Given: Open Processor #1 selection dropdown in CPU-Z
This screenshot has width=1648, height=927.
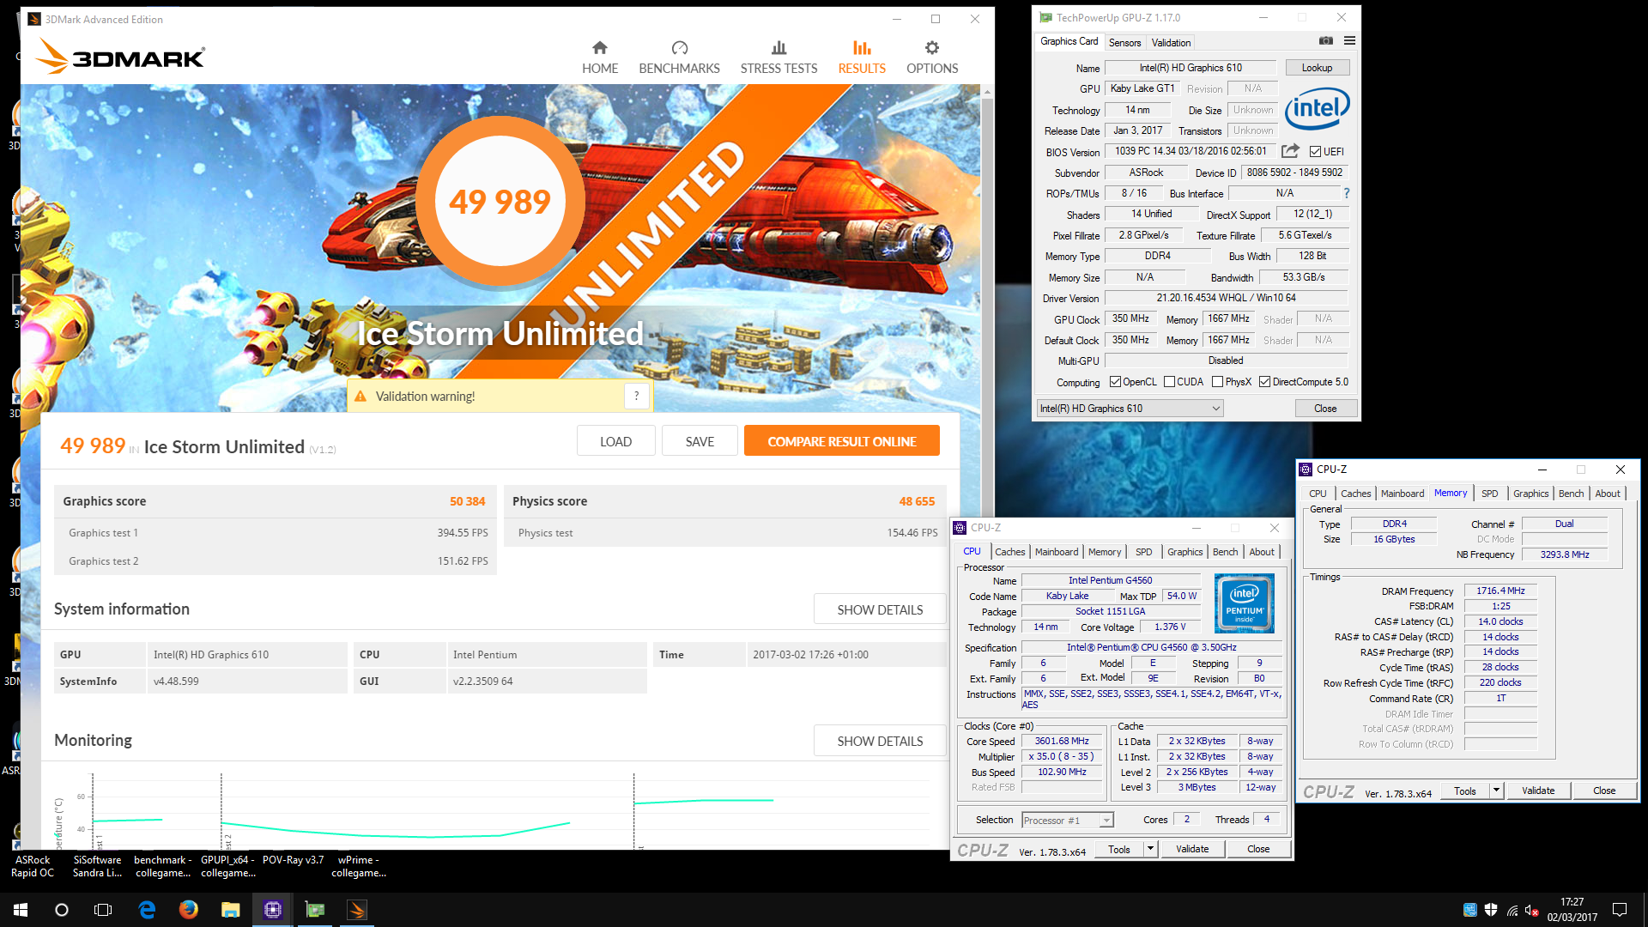Looking at the screenshot, I should 1068,821.
